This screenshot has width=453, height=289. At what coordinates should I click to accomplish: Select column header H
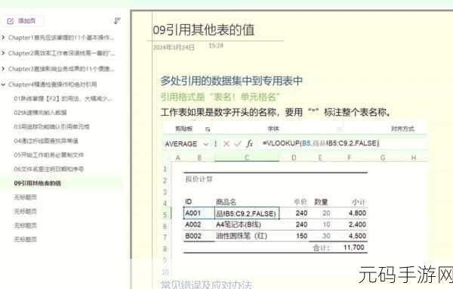(x=414, y=158)
